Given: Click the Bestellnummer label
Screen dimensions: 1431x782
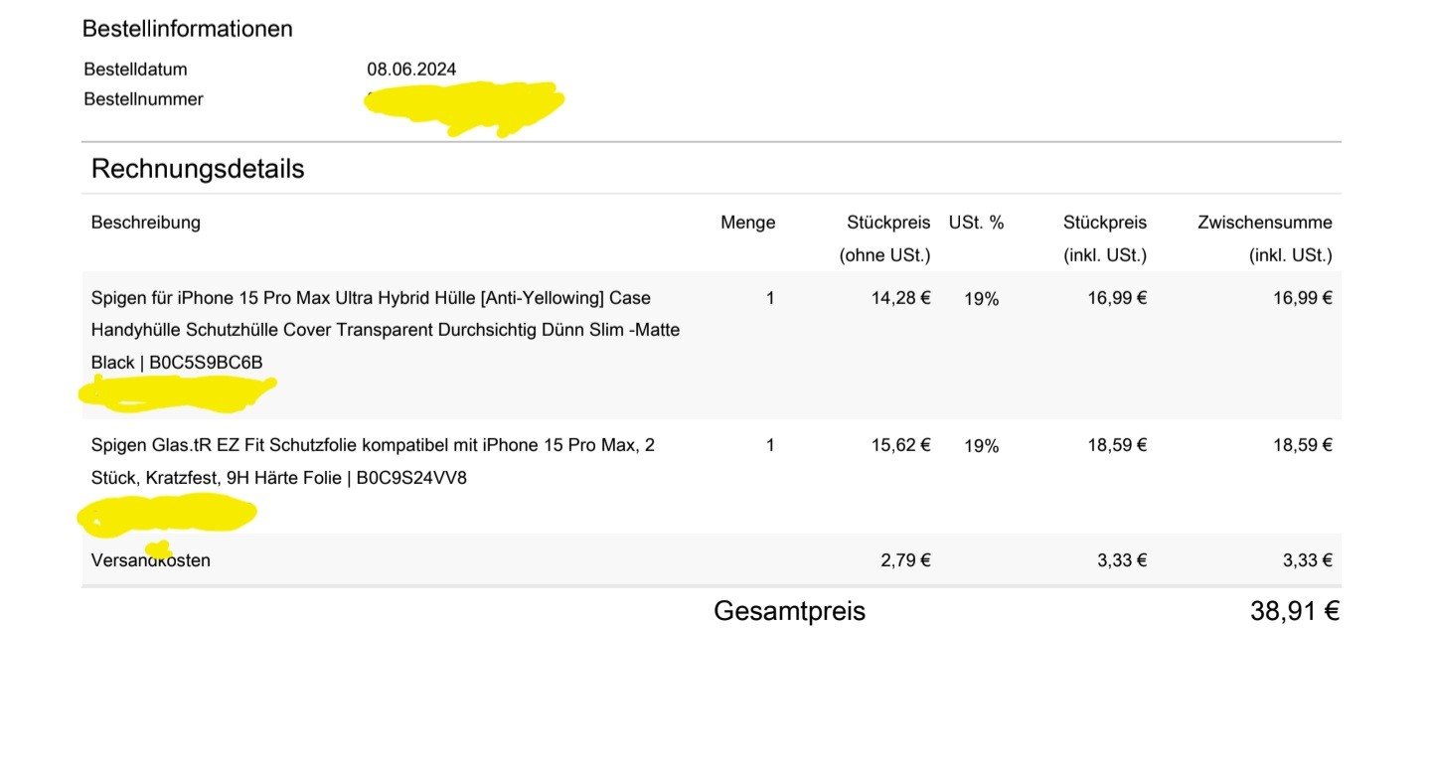Looking at the screenshot, I should point(143,99).
